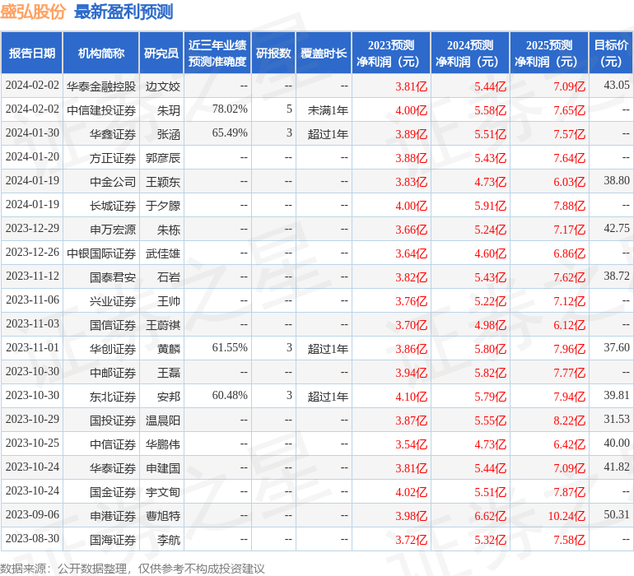Click target price 50.31
The image size is (634, 576).
tap(617, 514)
